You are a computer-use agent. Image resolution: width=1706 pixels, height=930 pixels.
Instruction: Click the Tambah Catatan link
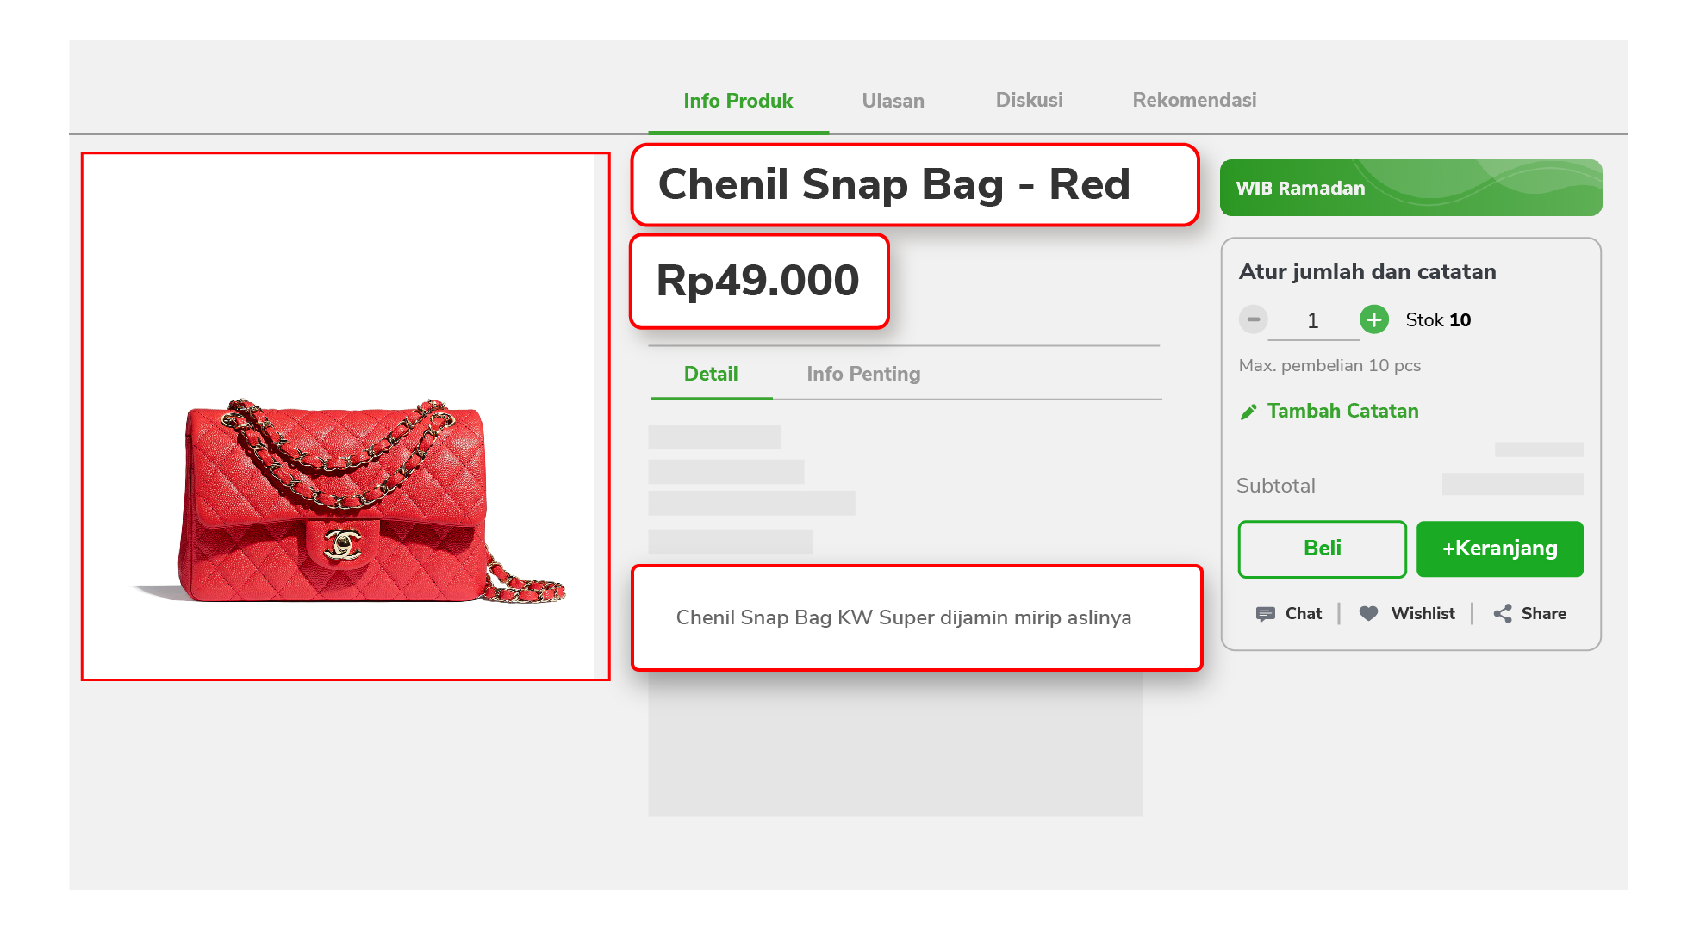[1342, 411]
